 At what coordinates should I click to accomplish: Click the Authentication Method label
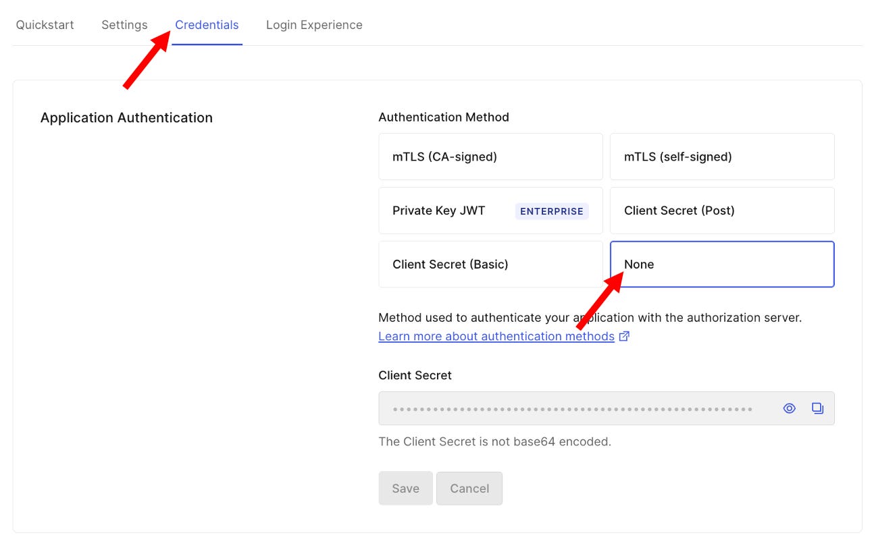(x=444, y=117)
